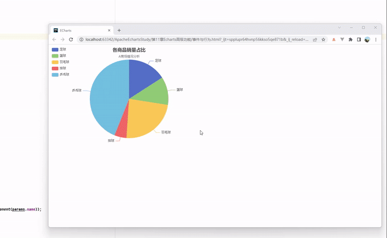Go forward with the browser forward arrow
The height and width of the screenshot is (238, 387).
tap(63, 39)
